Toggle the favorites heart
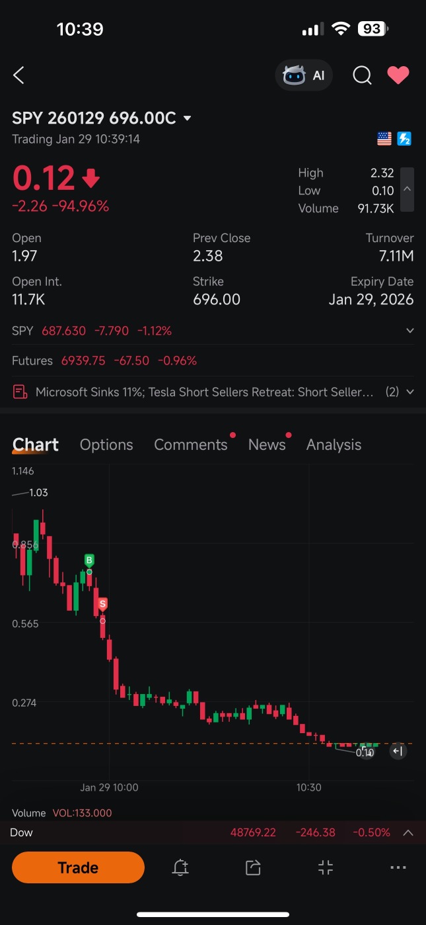The image size is (426, 925). (398, 75)
